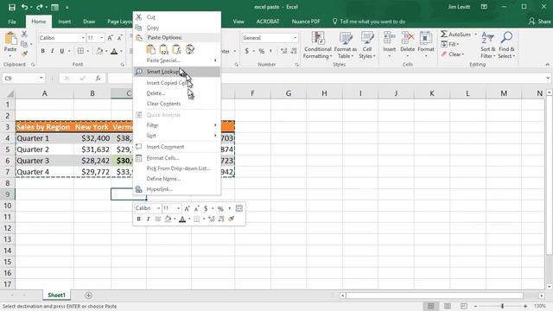Click the zoom slider handle
Image resolution: width=553 pixels, height=311 pixels.
pos(502,306)
